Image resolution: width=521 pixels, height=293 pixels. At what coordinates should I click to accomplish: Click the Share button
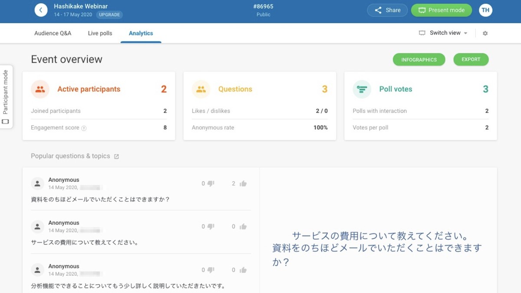(x=387, y=10)
